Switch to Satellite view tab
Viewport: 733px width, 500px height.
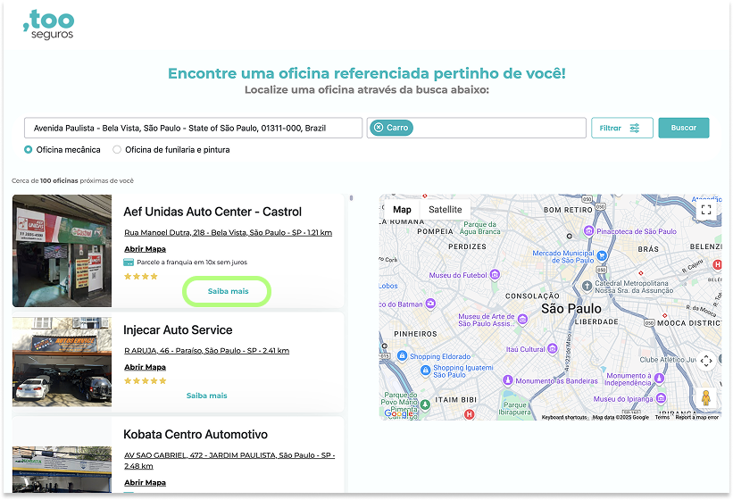coord(445,210)
